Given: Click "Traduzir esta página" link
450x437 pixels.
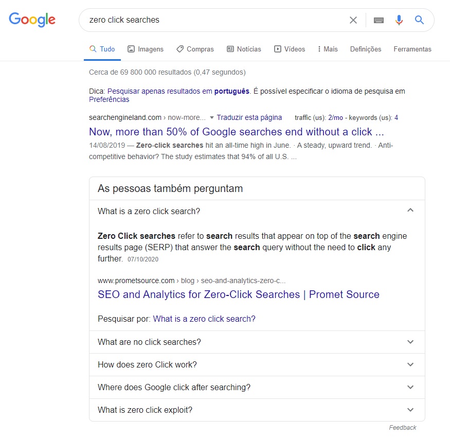Looking at the screenshot, I should 249,117.
